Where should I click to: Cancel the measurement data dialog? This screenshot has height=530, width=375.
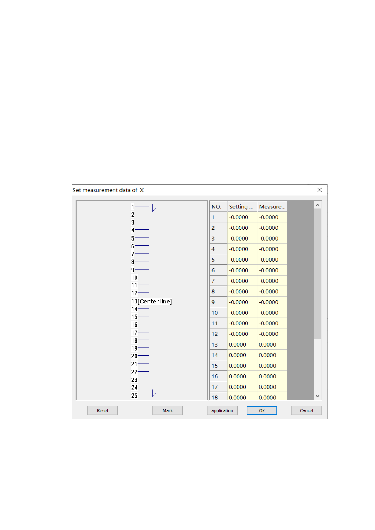click(306, 410)
